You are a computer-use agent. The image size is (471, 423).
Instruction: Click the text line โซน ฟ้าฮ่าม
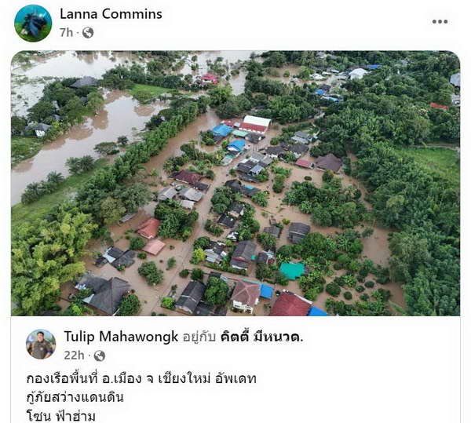61,416
